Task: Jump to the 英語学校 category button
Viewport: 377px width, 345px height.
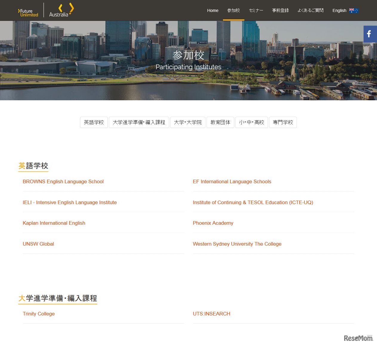Action: pyautogui.click(x=94, y=122)
